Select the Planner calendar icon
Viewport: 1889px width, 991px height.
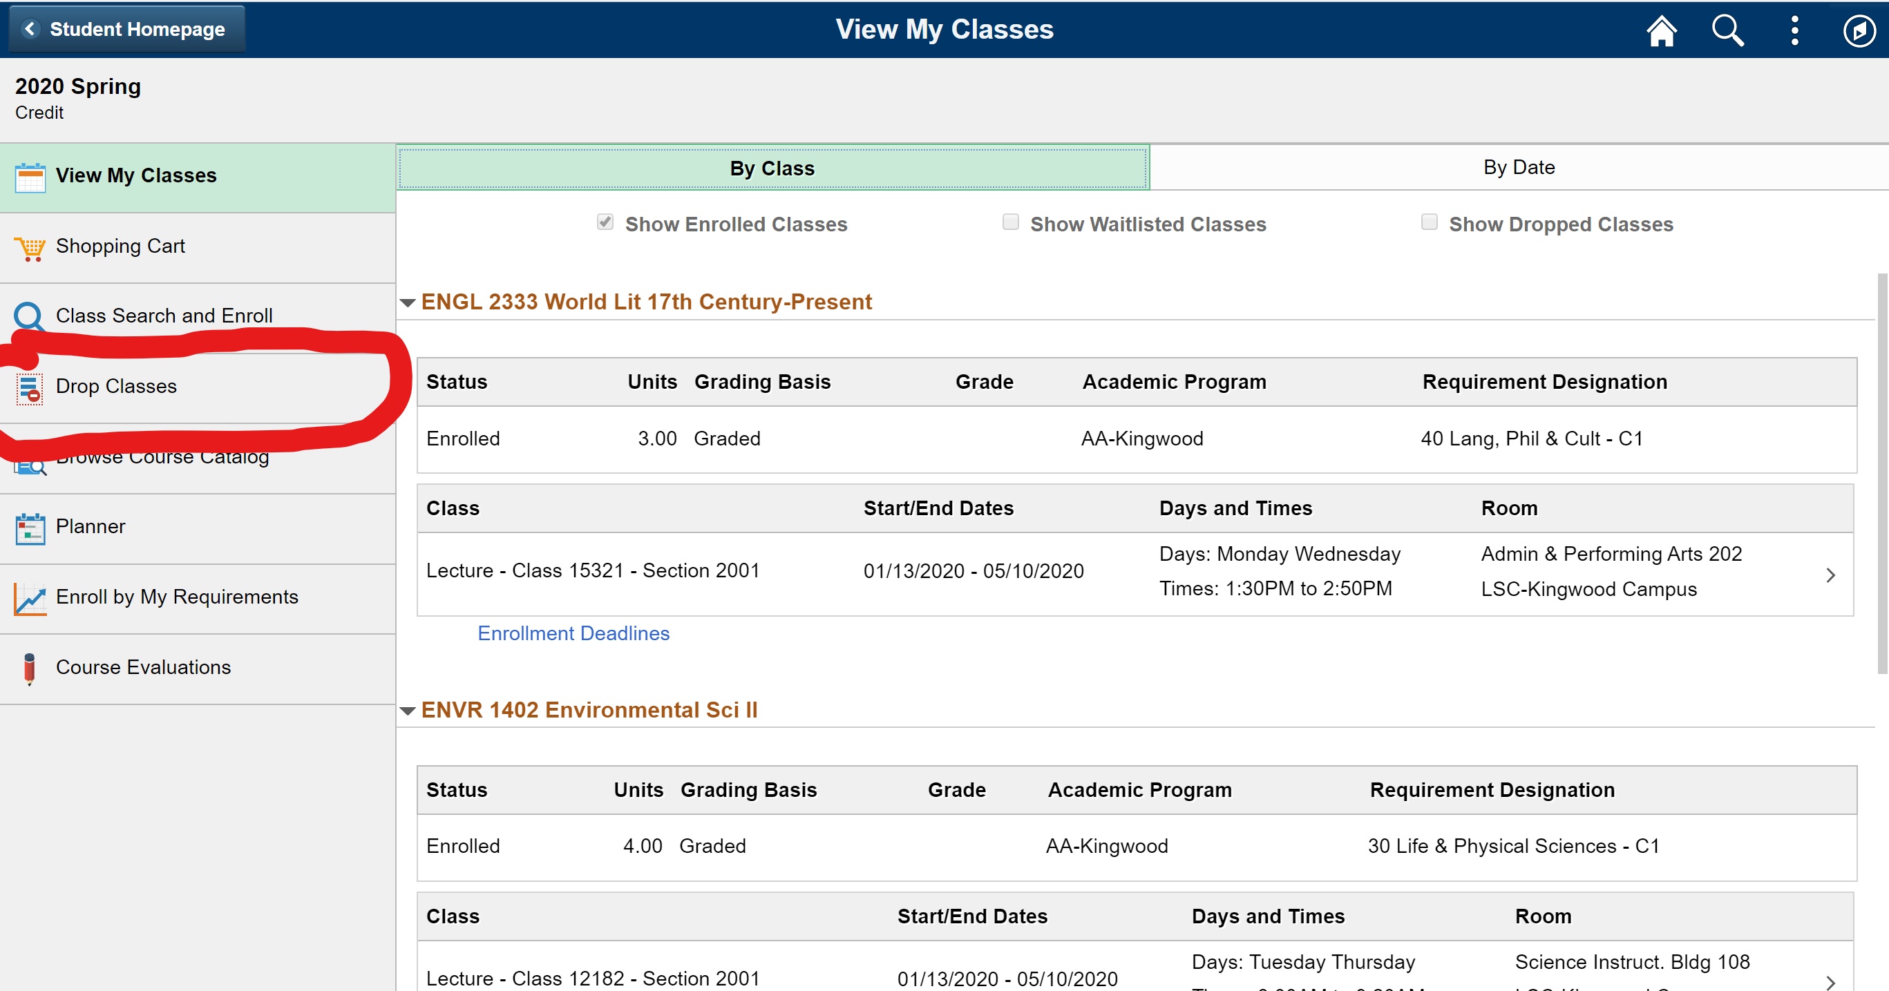click(29, 526)
